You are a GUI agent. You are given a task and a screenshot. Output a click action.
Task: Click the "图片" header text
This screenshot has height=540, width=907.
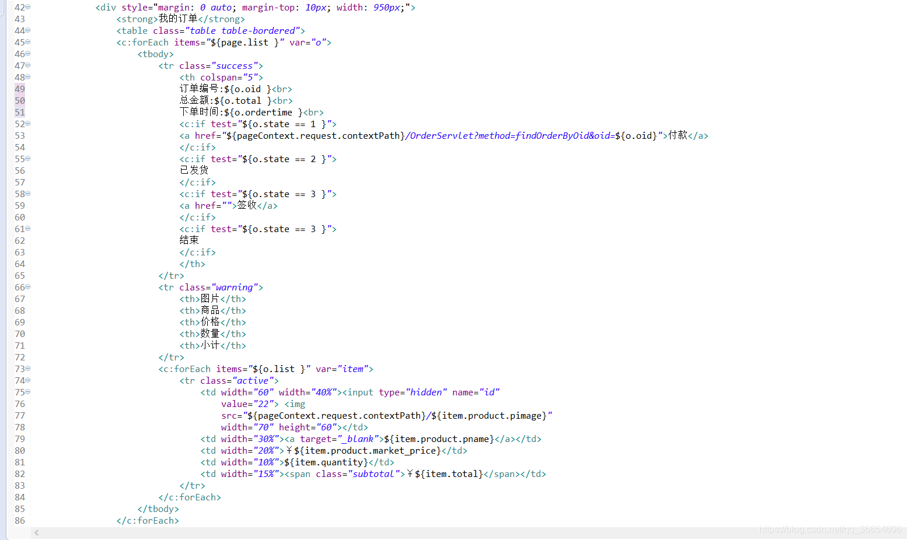(210, 299)
